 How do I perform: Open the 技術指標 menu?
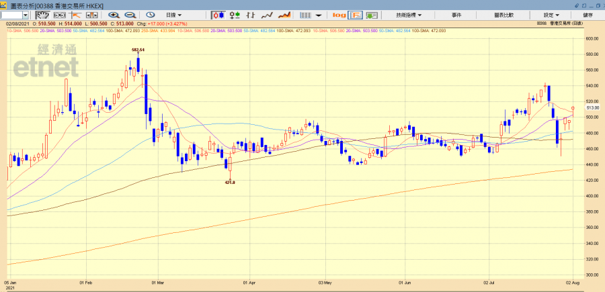[x=409, y=15]
